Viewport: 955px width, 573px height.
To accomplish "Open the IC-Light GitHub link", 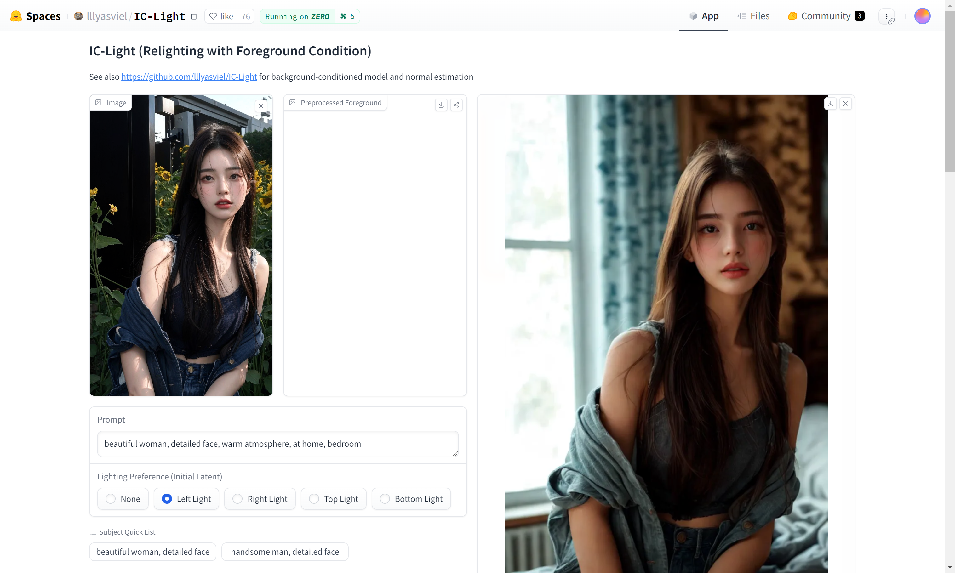I will pos(189,77).
